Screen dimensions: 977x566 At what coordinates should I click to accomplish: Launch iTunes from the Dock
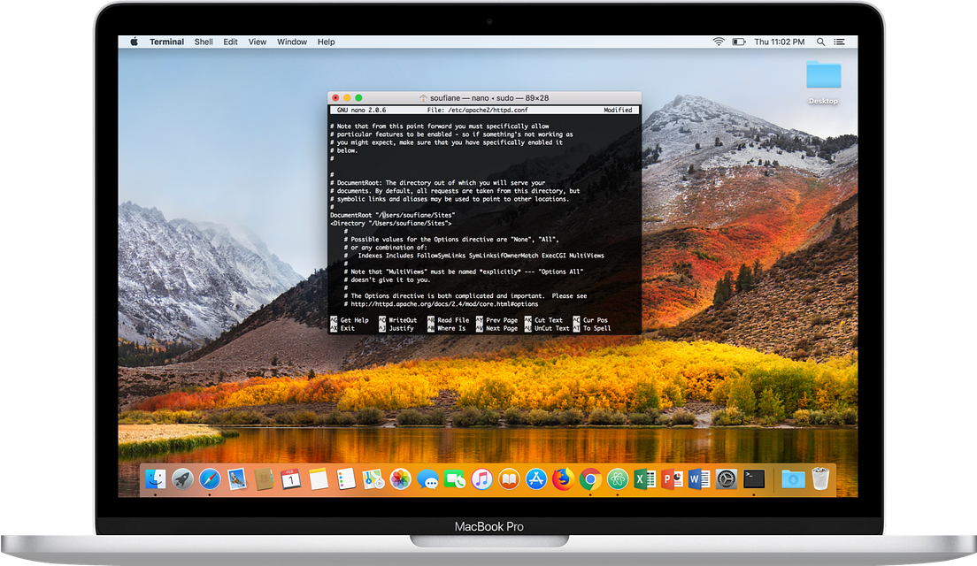pyautogui.click(x=482, y=479)
